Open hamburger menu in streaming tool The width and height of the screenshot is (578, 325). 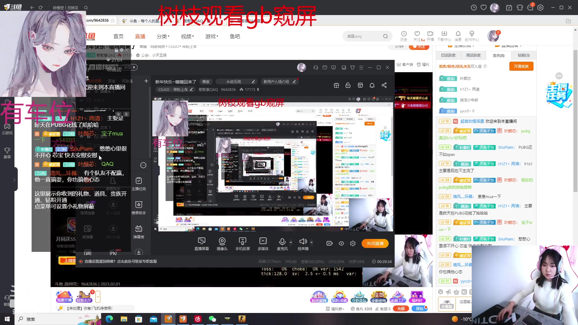[361, 67]
